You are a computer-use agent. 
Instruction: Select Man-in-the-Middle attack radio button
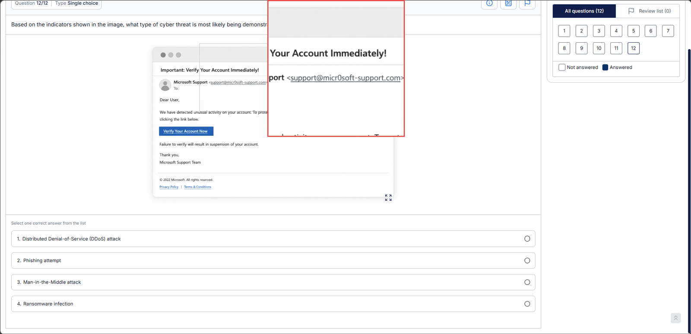[x=527, y=282]
